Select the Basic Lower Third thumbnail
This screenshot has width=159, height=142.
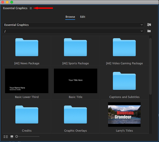(27, 81)
